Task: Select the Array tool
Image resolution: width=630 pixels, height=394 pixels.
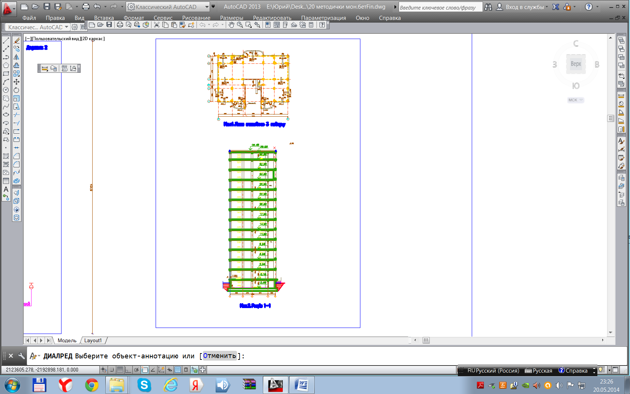Action: click(x=16, y=74)
